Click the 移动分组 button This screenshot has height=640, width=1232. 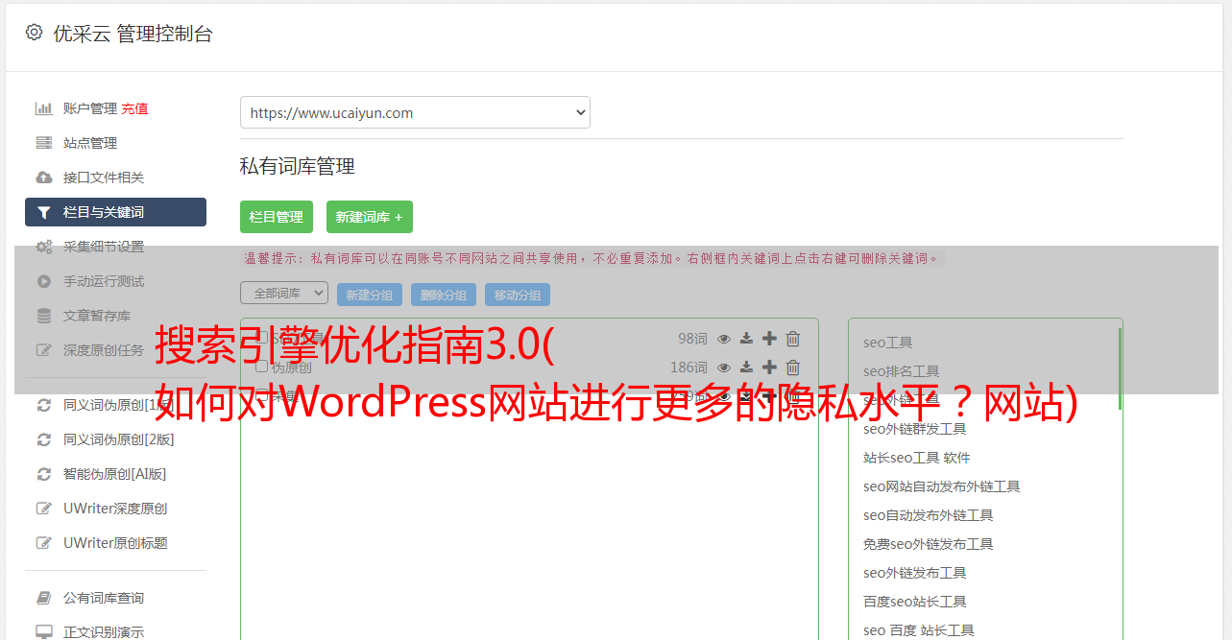coord(518,296)
